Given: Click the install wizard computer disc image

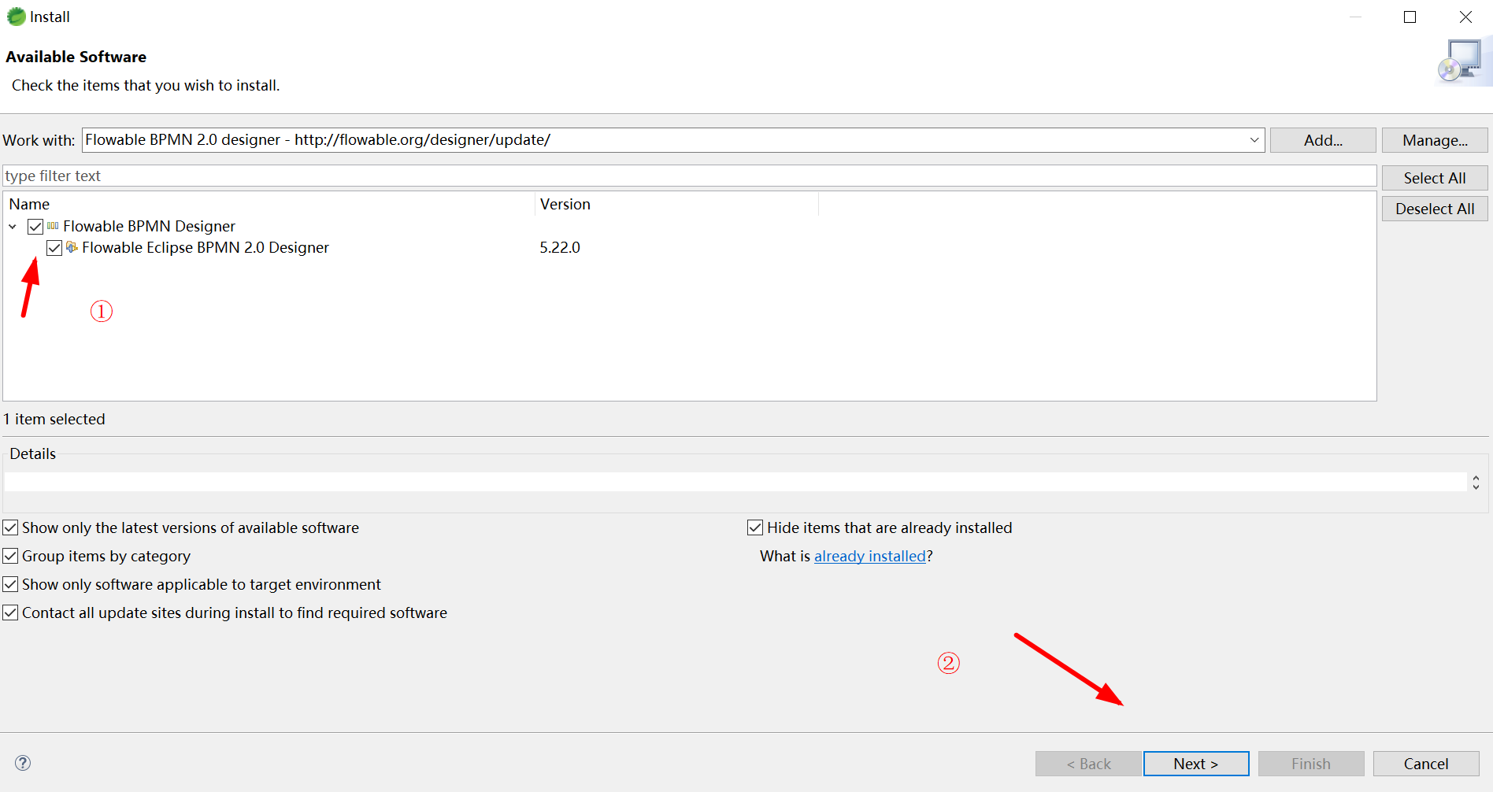Looking at the screenshot, I should [1463, 61].
